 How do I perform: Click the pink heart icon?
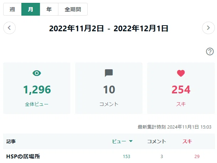181,73
